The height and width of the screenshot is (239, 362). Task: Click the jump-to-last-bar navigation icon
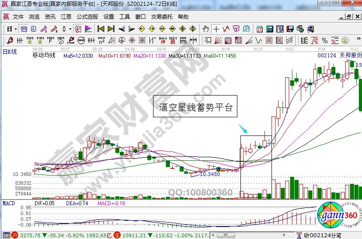coord(110,29)
